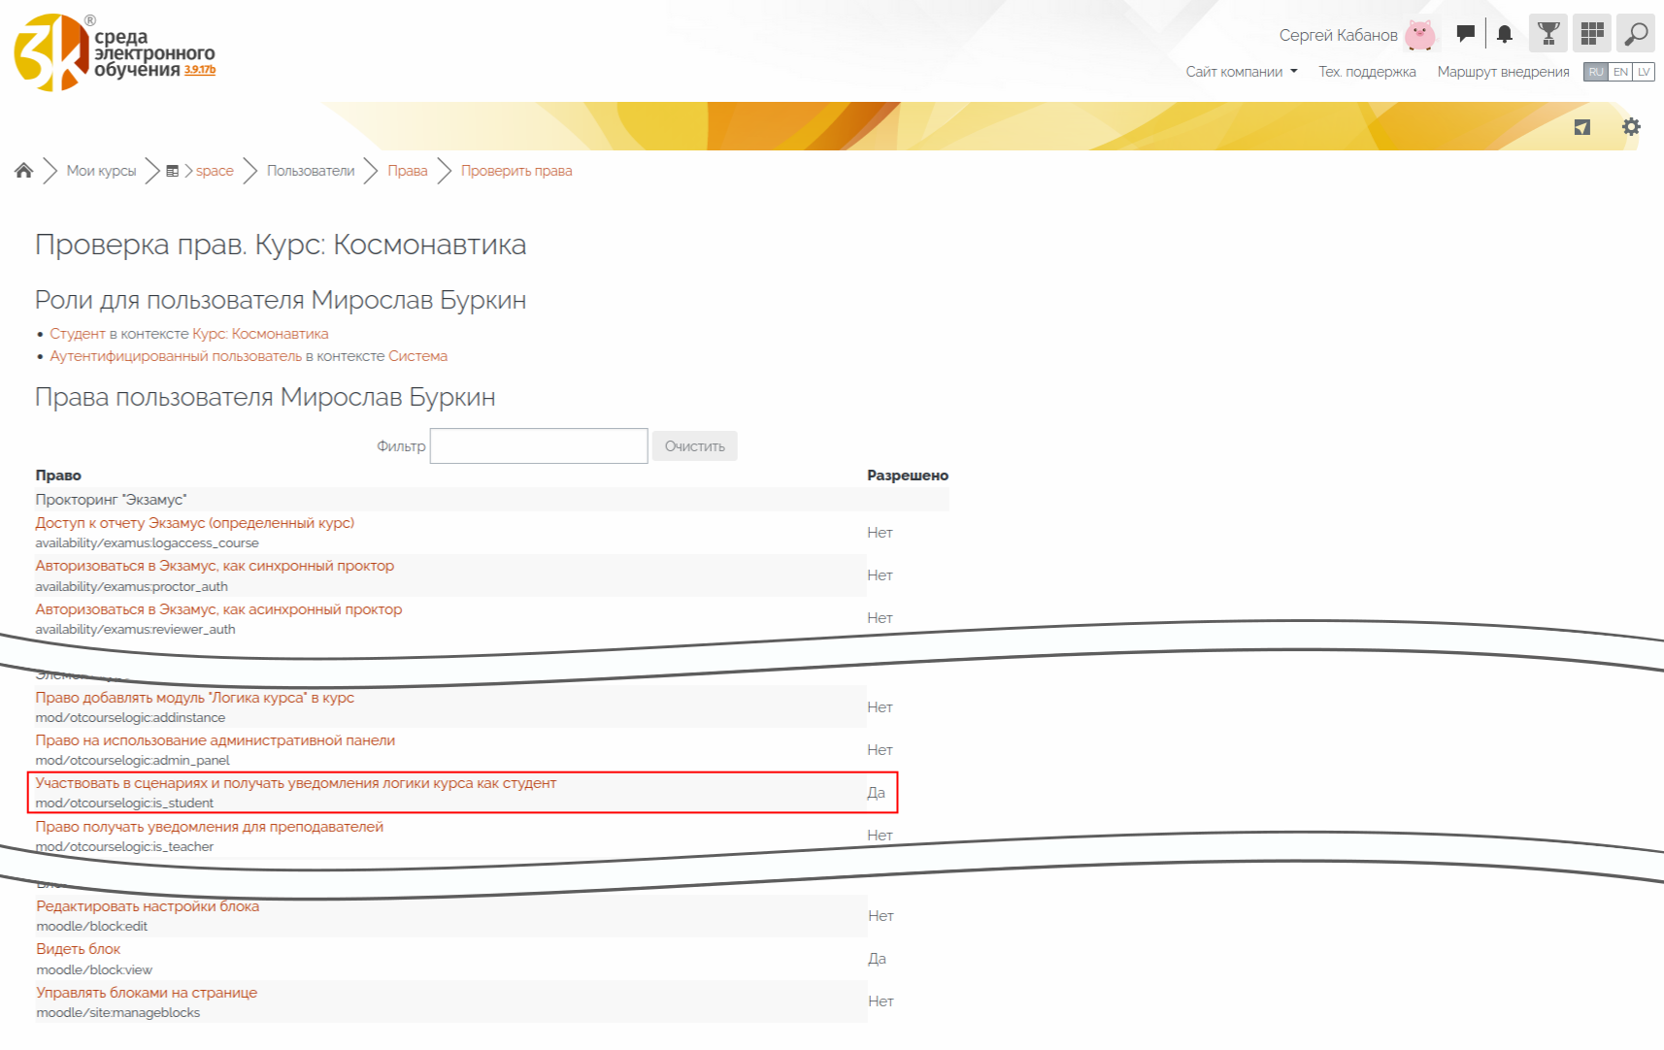Click the magnifying glass search icon
1664x1050 pixels.
[1636, 34]
